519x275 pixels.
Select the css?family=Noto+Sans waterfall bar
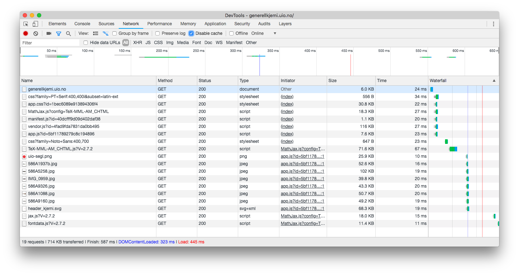click(446, 141)
